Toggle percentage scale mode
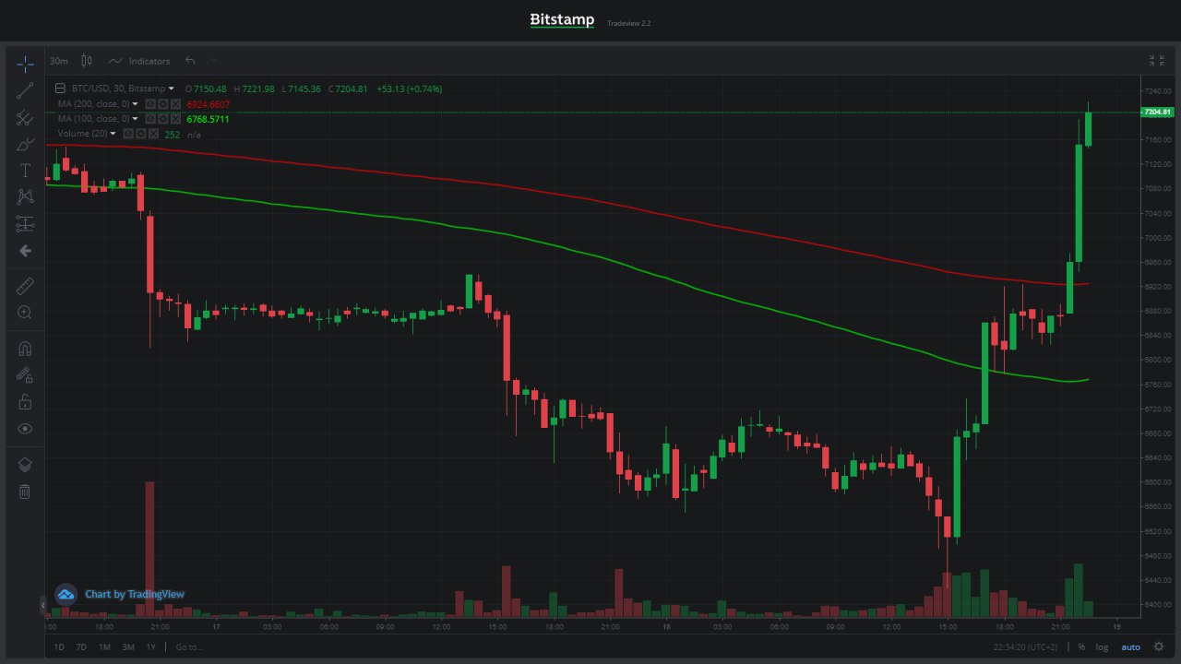The height and width of the screenshot is (664, 1181). [1081, 646]
